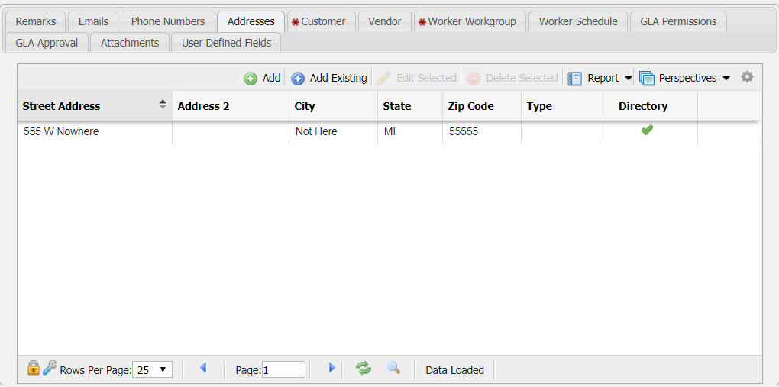Expand the Perspectives dropdown menu

[x=726, y=79]
